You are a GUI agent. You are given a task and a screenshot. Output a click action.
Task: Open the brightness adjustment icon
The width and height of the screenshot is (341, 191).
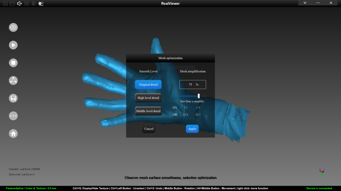tap(34, 3)
